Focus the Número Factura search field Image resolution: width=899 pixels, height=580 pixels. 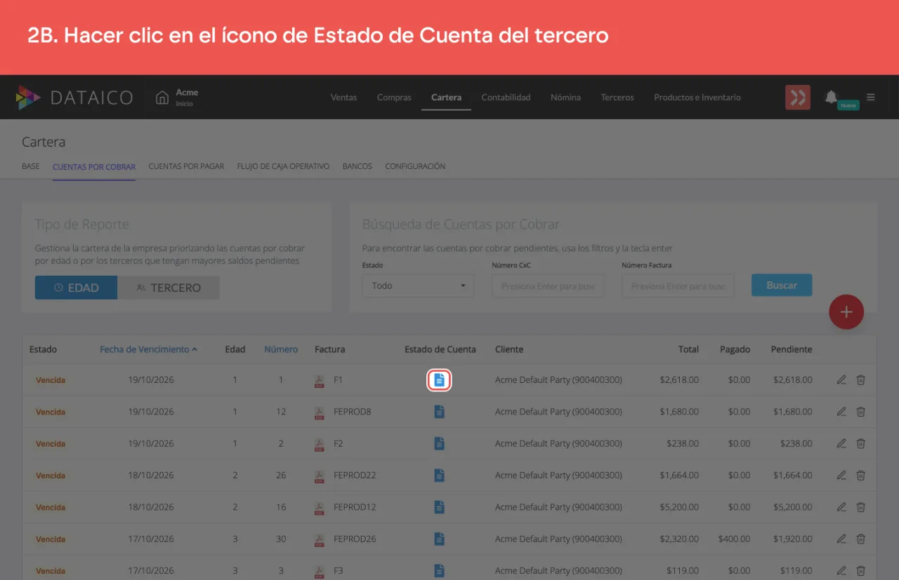pyautogui.click(x=678, y=286)
